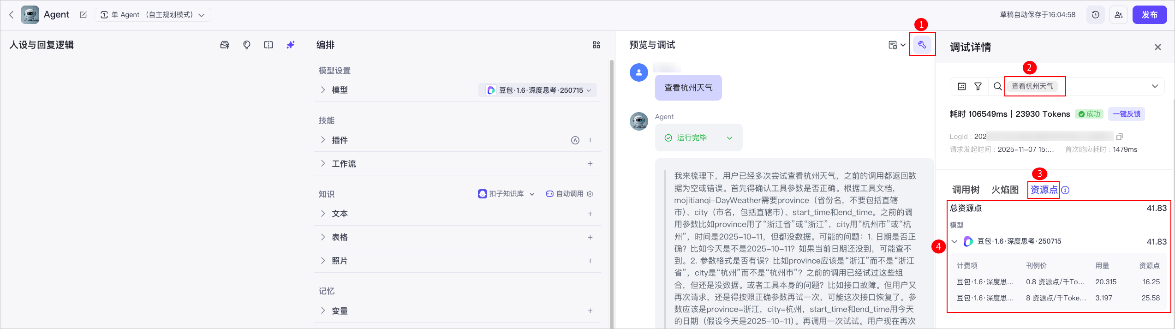
Task: Open the grid layout icon beside 编排
Action: point(596,45)
